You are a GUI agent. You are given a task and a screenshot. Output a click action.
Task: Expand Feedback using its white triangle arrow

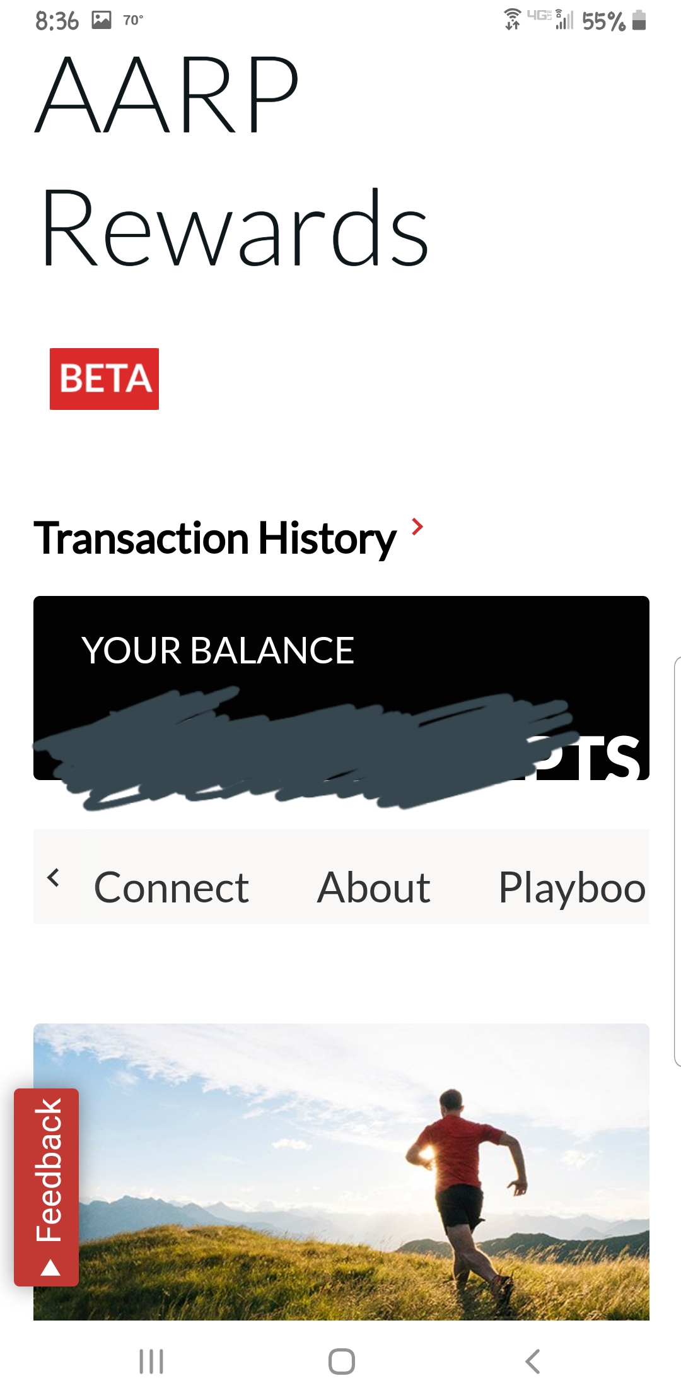coord(50,1268)
